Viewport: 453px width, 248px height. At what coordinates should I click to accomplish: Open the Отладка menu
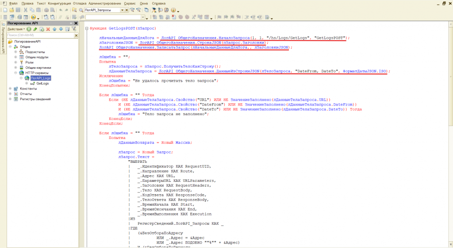click(80, 4)
